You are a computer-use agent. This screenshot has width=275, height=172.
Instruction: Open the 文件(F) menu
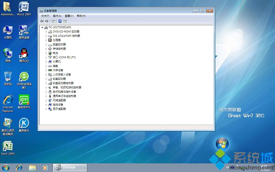[45, 16]
